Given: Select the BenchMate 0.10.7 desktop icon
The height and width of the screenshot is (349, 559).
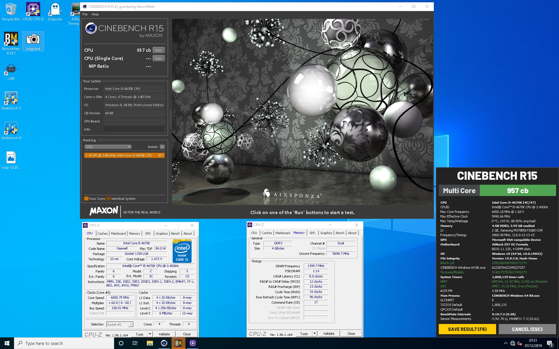Looking at the screenshot, I should (11, 43).
